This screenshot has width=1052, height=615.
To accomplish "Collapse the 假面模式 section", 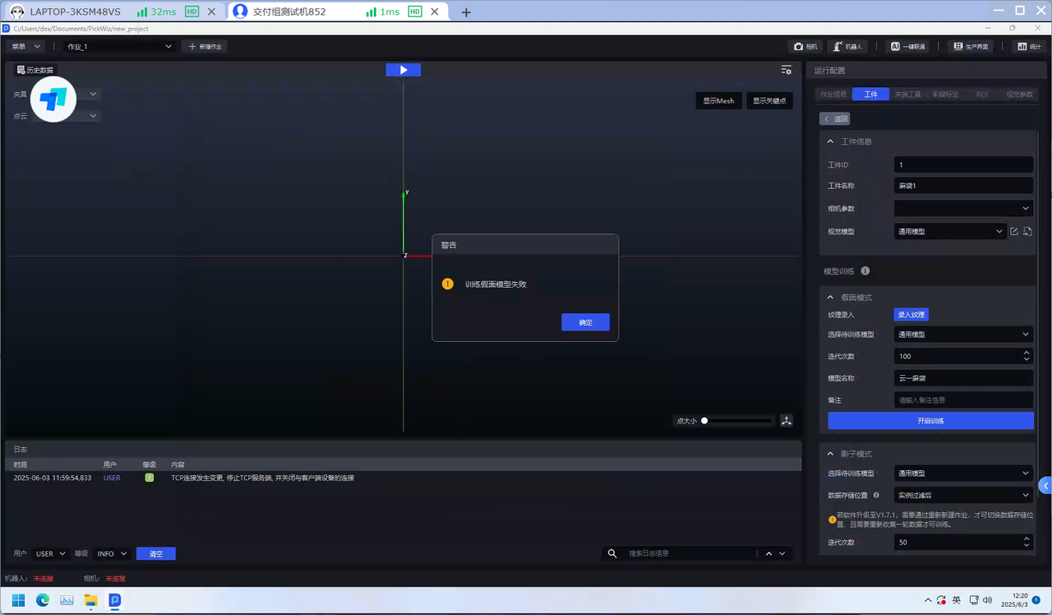I will (831, 298).
